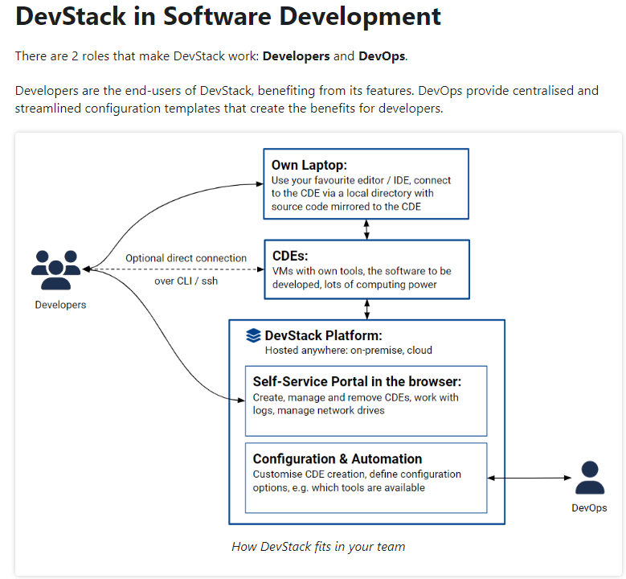Click the caption 'How DevStack fits in your team'
Image resolution: width=626 pixels, height=579 pixels.
coord(318,547)
